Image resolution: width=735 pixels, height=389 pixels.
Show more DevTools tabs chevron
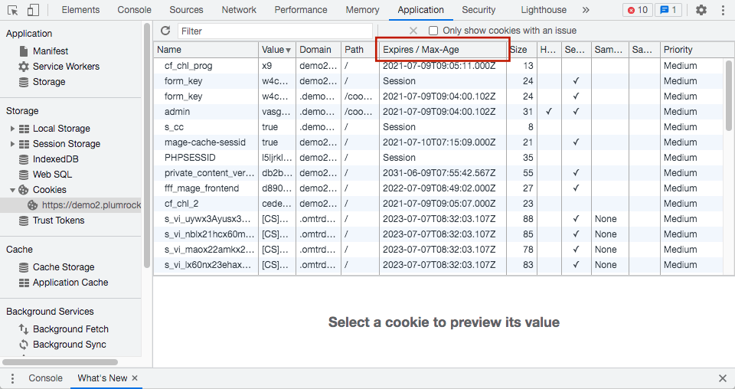(x=586, y=10)
